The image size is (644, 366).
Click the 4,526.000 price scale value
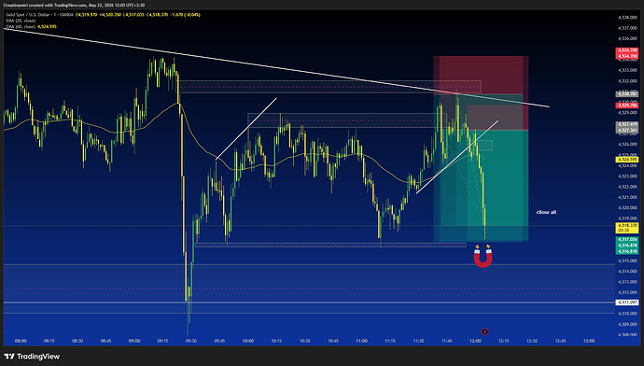627,144
